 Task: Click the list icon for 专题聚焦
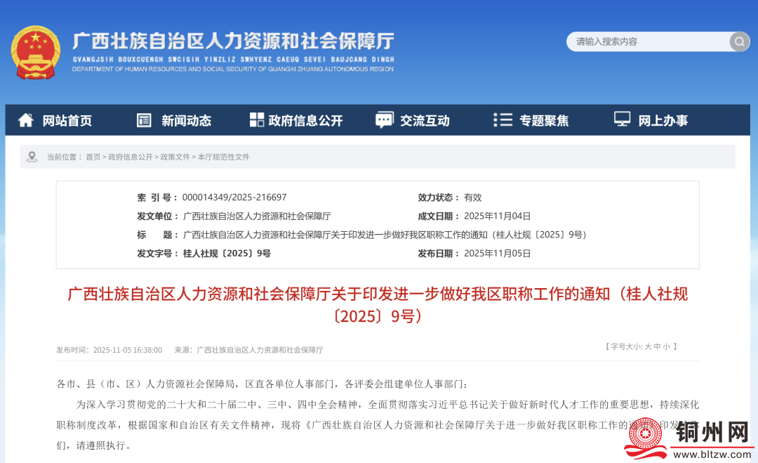tap(503, 120)
